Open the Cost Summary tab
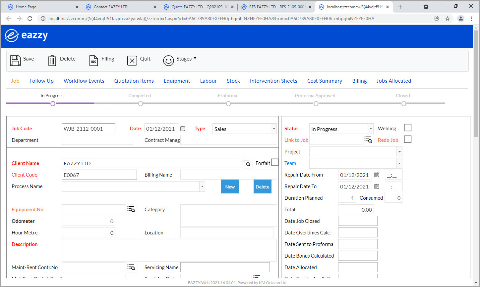The image size is (480, 287). [325, 81]
